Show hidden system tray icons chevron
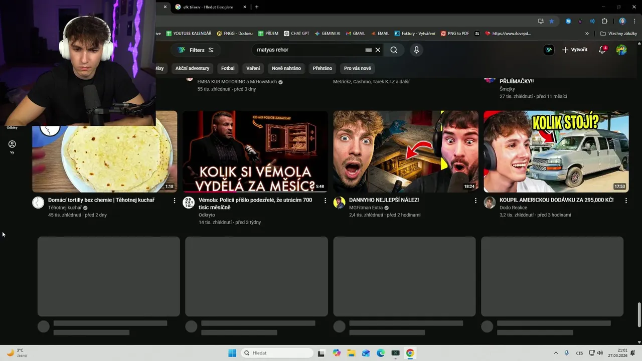The image size is (642, 361). tap(556, 353)
